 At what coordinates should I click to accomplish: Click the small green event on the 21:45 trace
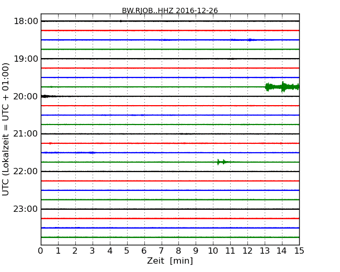tap(223, 162)
